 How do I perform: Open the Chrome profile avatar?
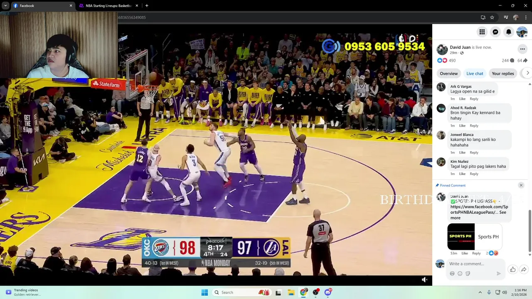pyautogui.click(x=516, y=17)
